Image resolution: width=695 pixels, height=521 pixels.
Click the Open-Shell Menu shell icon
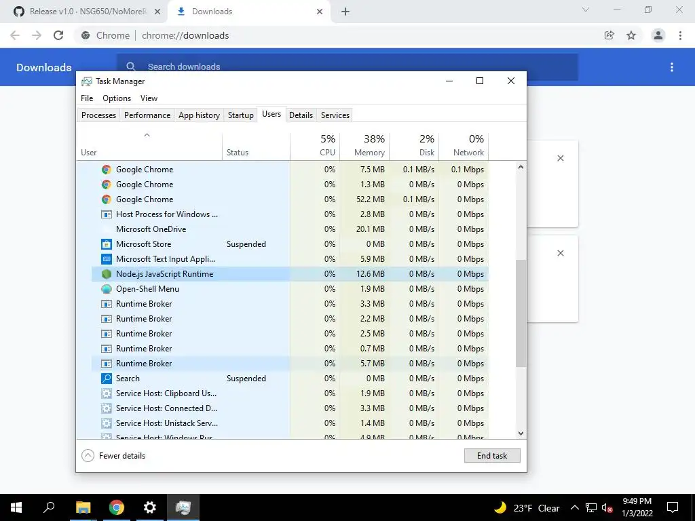tap(107, 289)
